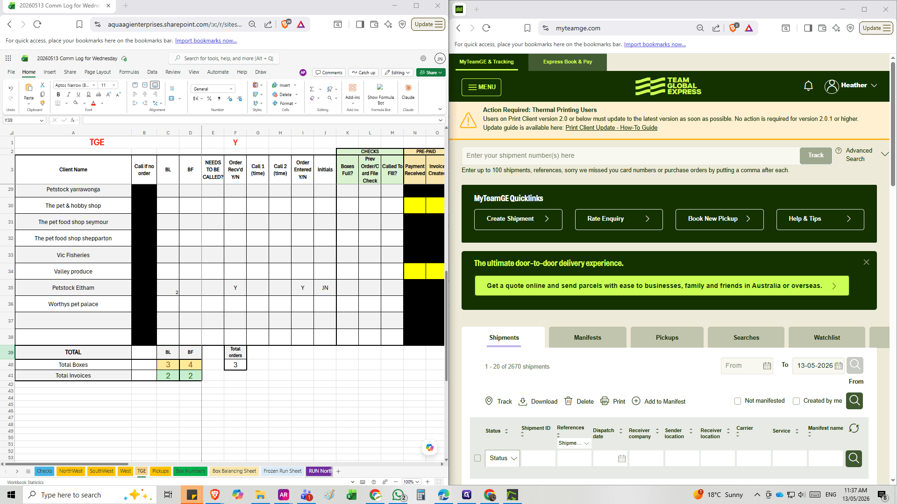
Task: Click the Claude add-in icon in ribbon
Action: tap(408, 88)
